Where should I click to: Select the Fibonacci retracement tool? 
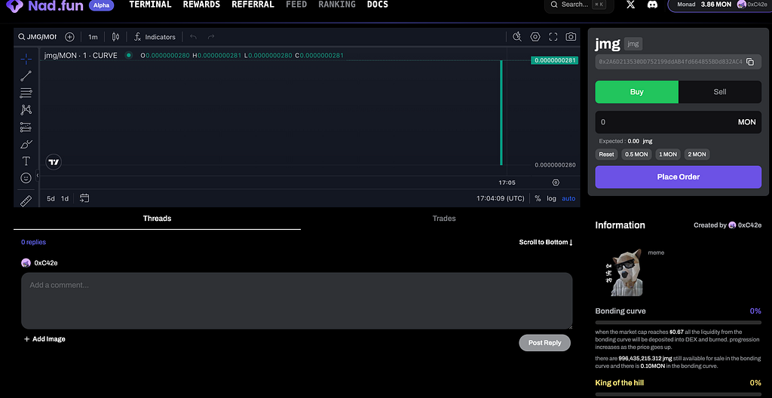[x=26, y=93]
